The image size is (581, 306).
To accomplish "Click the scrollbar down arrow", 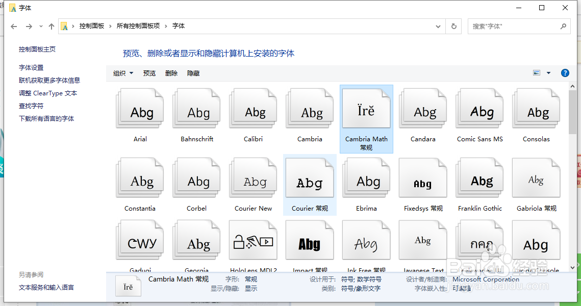I will click(572, 267).
